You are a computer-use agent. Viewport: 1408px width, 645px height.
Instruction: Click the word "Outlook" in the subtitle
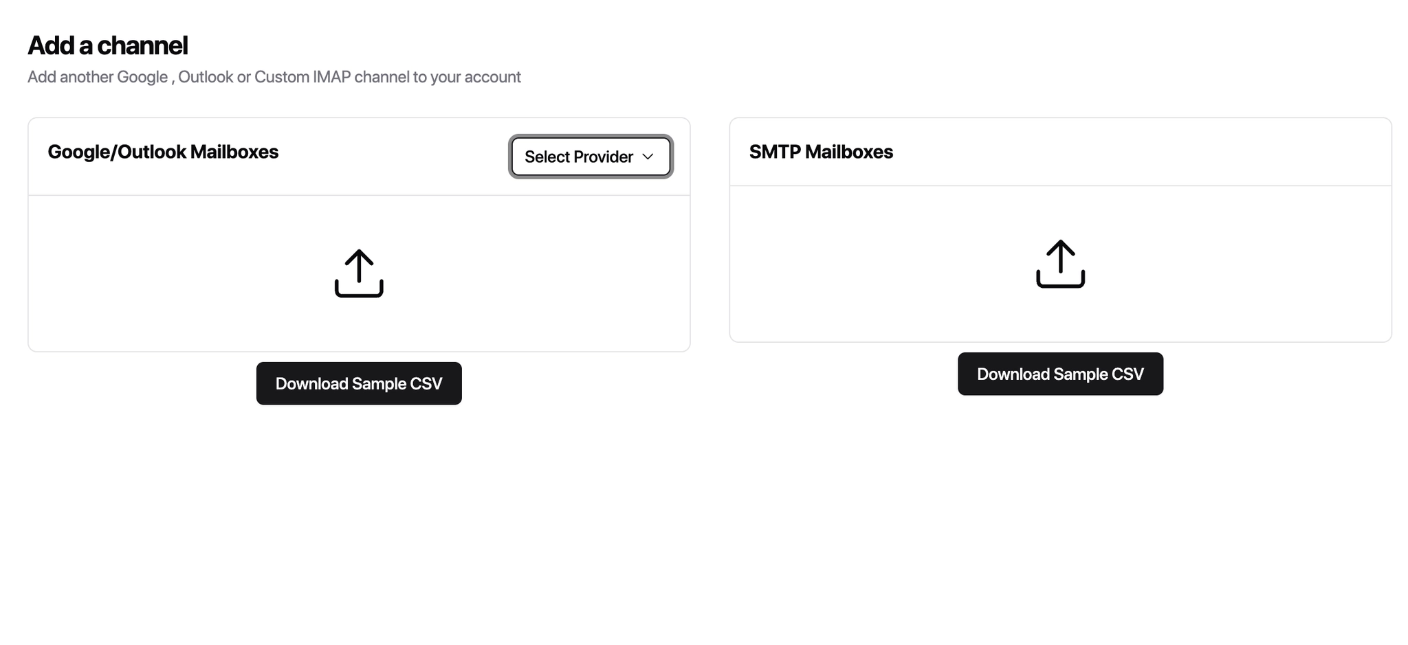(206, 77)
